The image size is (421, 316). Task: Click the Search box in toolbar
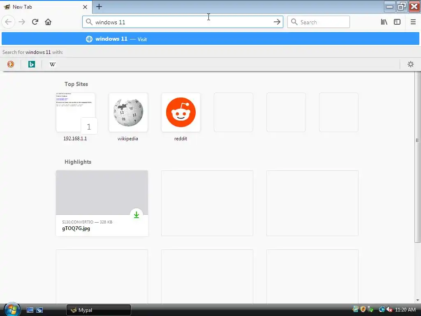click(x=319, y=22)
